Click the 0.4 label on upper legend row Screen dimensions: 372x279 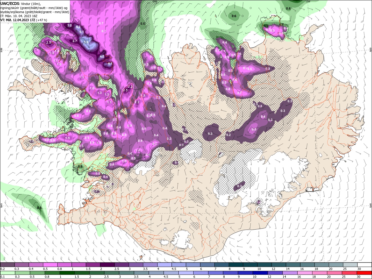[31, 269]
